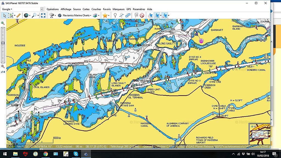Select the arrow move/pointer tool

click(4, 15)
